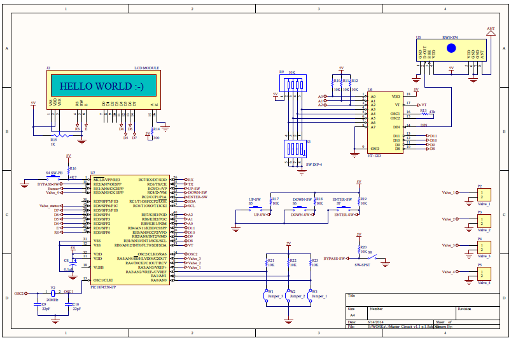This screenshot has height=338, width=511.
Task: Select the C8 0.1uF capacitor
Action: [73, 264]
